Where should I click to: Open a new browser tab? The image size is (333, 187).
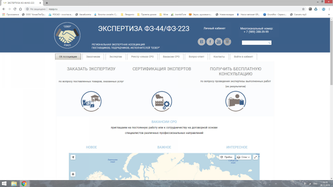coord(47,3)
